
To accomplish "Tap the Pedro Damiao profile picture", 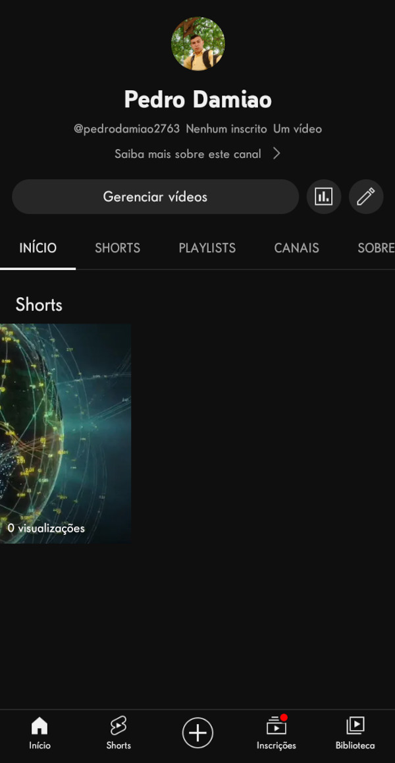I will pyautogui.click(x=197, y=43).
